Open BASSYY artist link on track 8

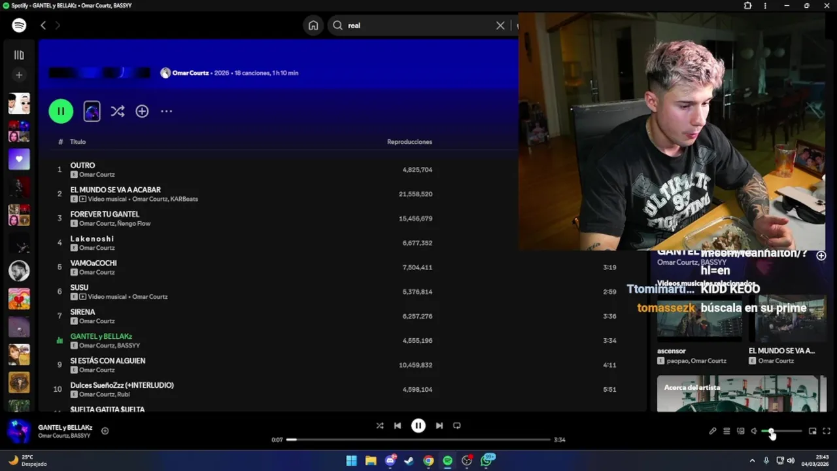click(x=128, y=345)
